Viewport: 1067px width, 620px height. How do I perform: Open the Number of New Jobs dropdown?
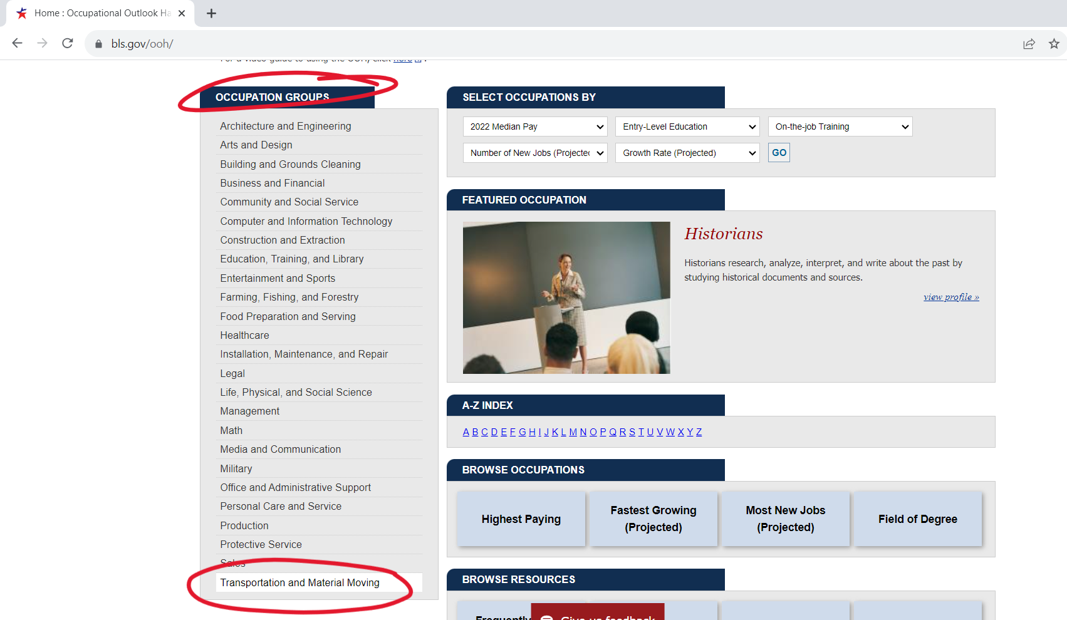535,153
